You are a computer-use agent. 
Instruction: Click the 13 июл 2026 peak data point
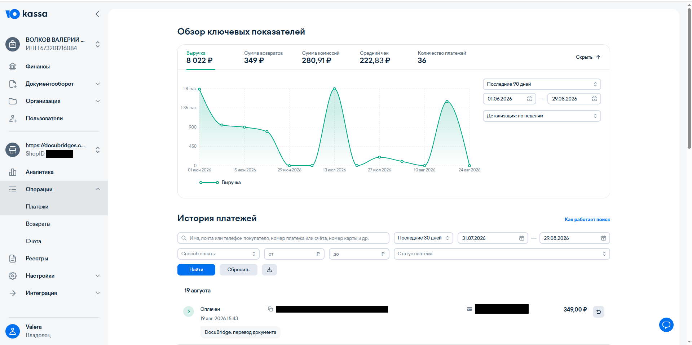334,89
